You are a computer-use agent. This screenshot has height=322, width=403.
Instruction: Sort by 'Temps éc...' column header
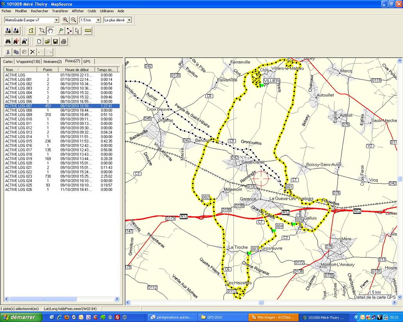point(106,70)
